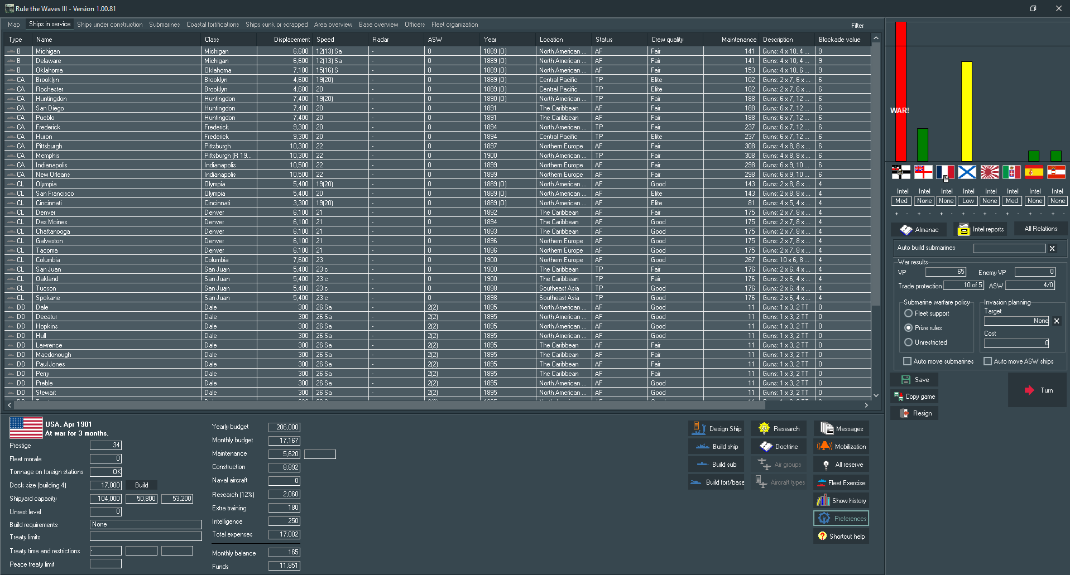Select Unrestricted submarine warfare policy

909,342
